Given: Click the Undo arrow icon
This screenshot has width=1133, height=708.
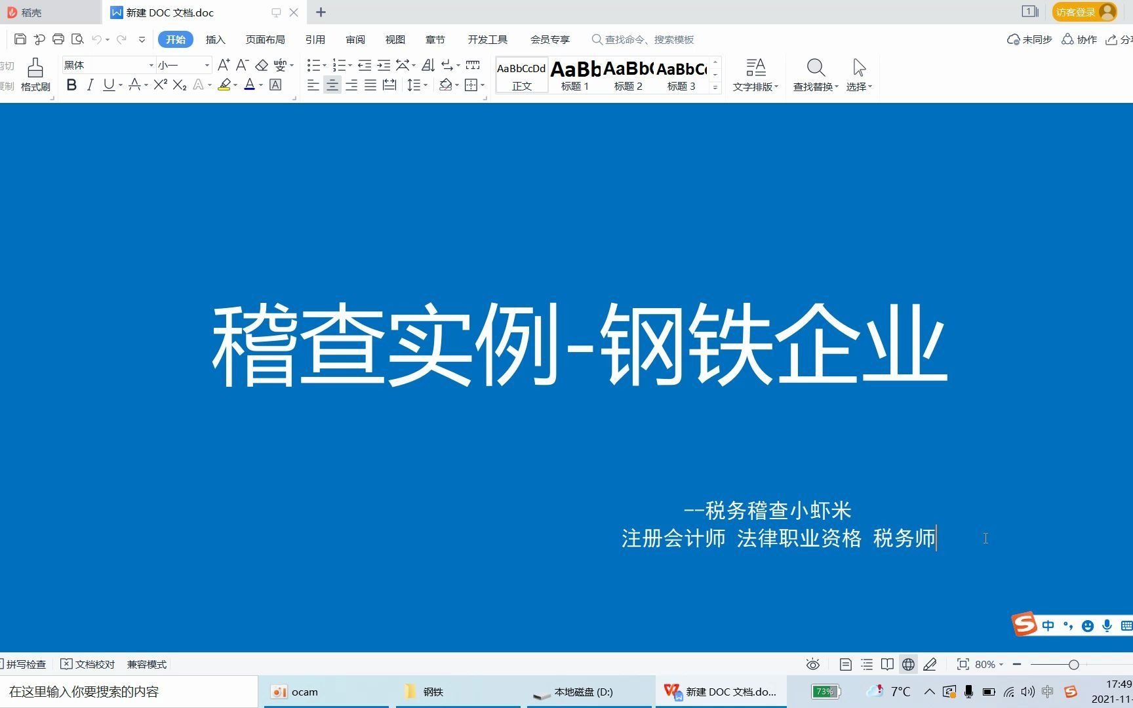Looking at the screenshot, I should 97,39.
